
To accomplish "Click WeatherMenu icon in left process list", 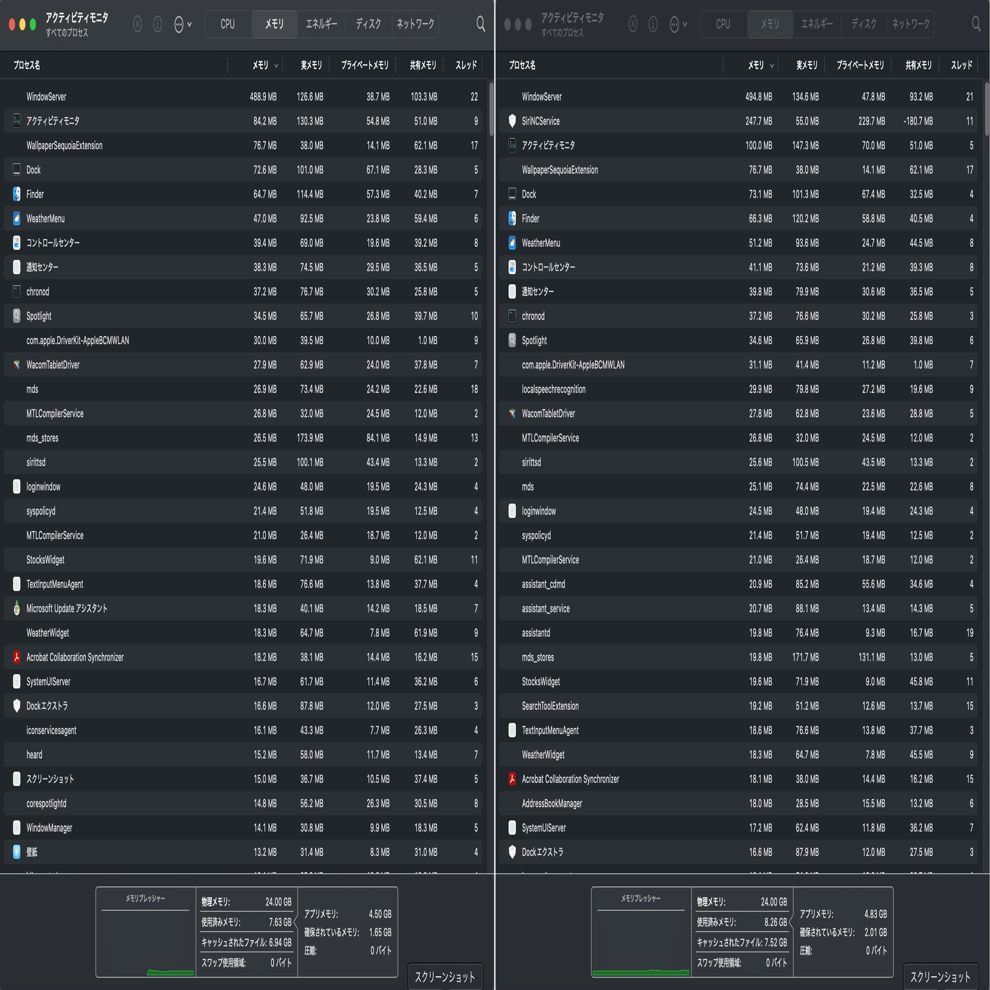I will click(16, 219).
